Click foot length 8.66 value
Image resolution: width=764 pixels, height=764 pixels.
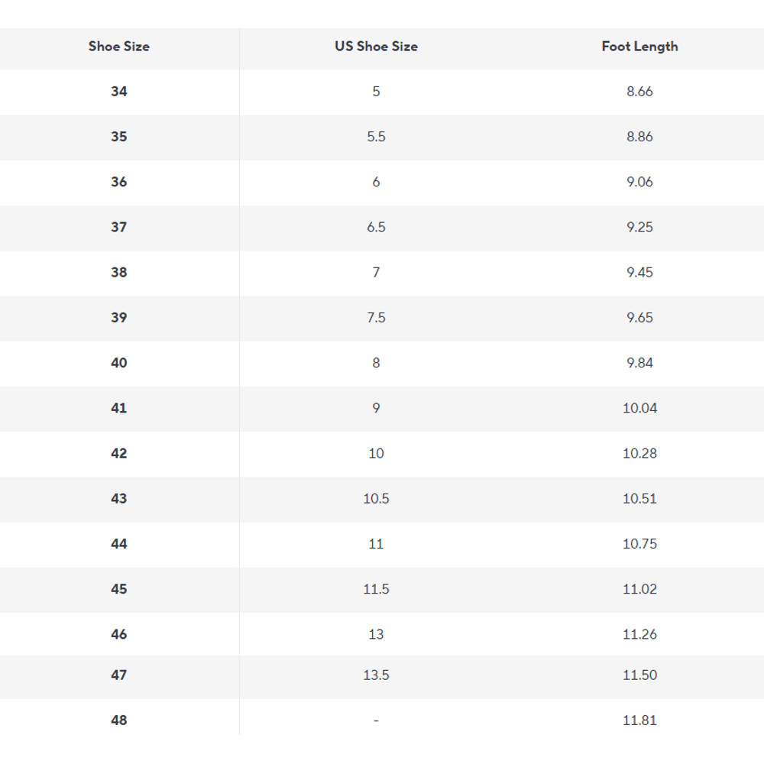click(639, 92)
